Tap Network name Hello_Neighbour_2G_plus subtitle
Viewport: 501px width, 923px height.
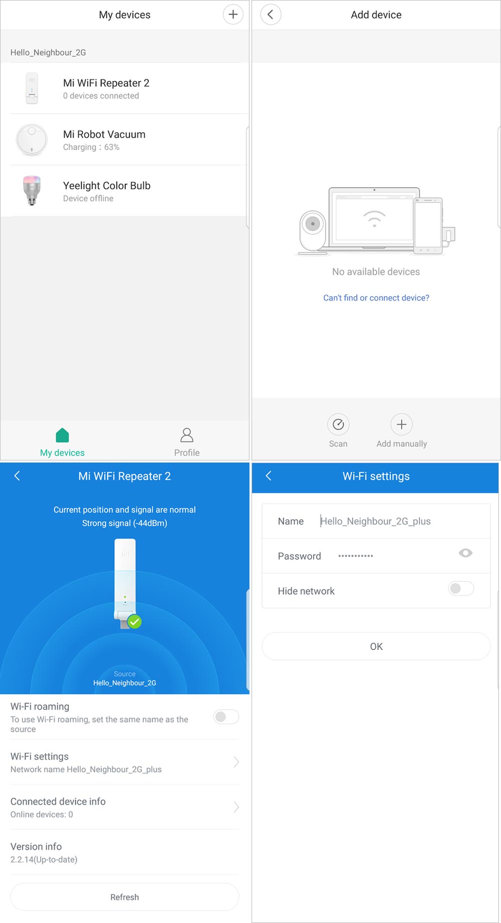click(x=86, y=769)
